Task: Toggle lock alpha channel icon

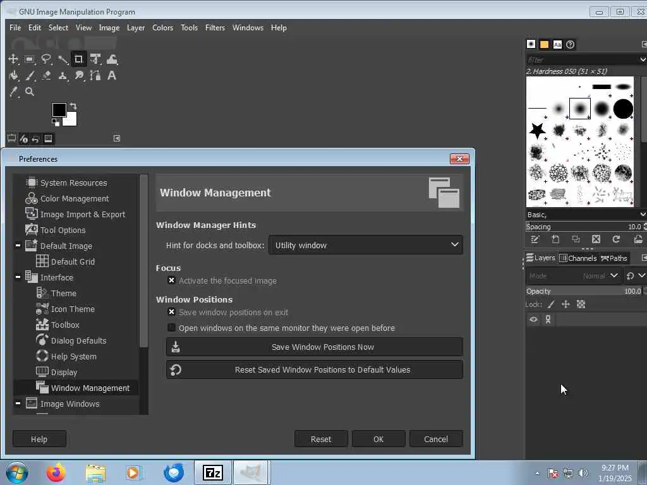Action: [581, 304]
